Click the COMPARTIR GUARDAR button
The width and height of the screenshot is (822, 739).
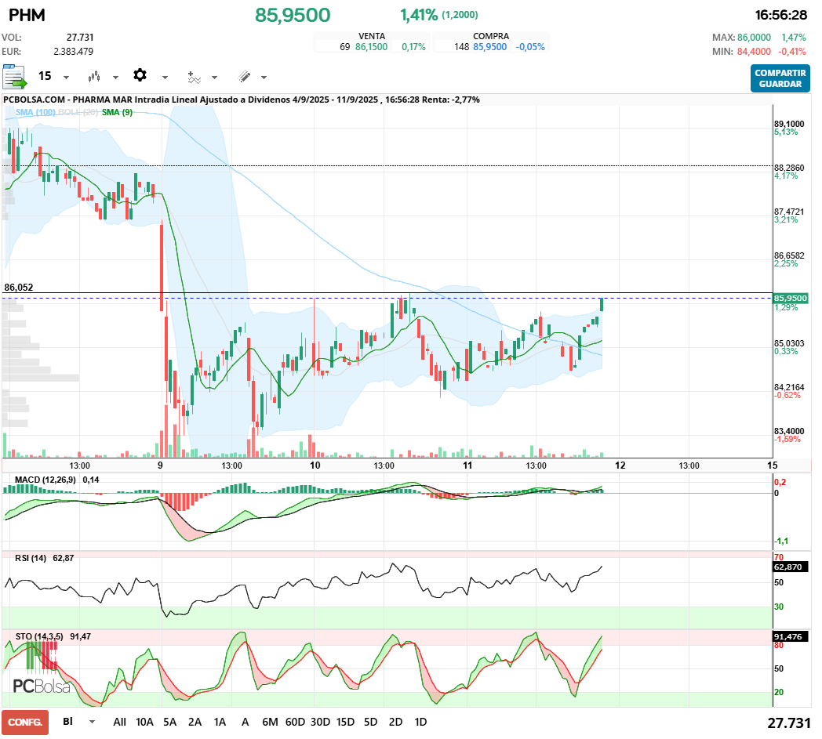coord(780,78)
